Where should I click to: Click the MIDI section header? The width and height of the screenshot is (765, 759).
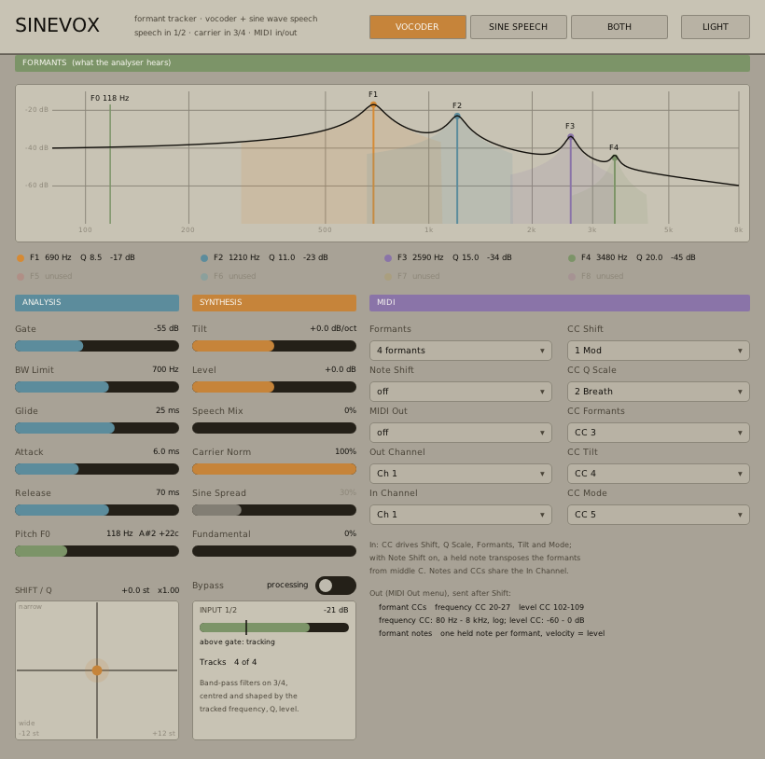click(x=560, y=303)
